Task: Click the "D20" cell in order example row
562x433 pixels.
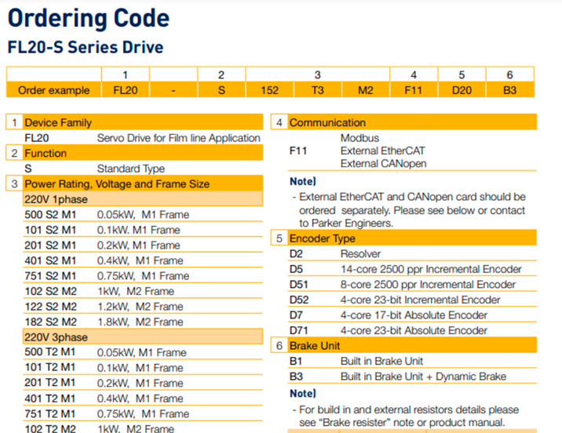Action: pos(462,90)
